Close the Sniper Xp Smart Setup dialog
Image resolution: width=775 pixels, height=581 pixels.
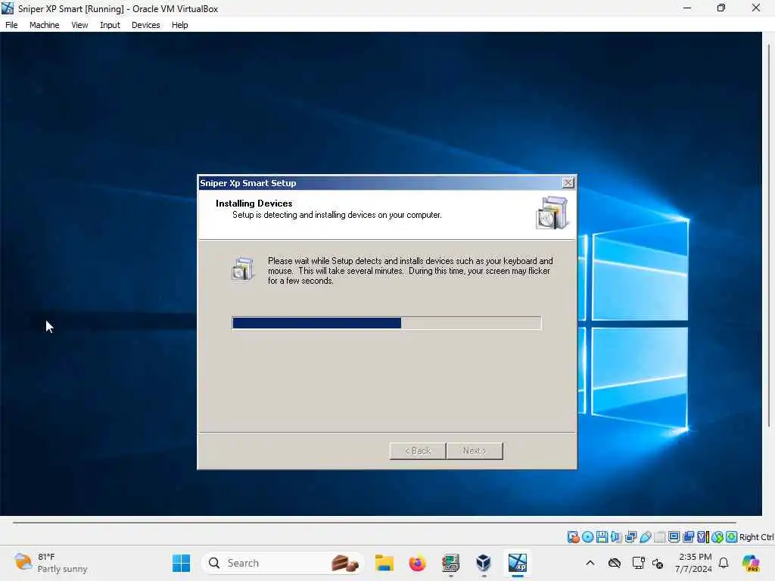[x=568, y=183]
